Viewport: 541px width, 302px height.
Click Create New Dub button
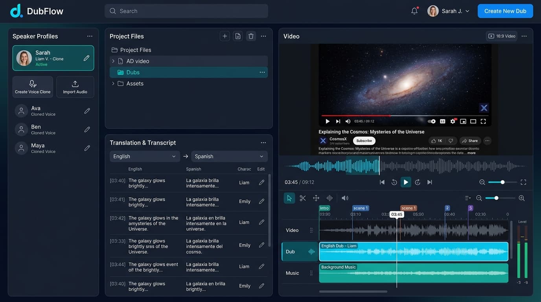(x=505, y=11)
